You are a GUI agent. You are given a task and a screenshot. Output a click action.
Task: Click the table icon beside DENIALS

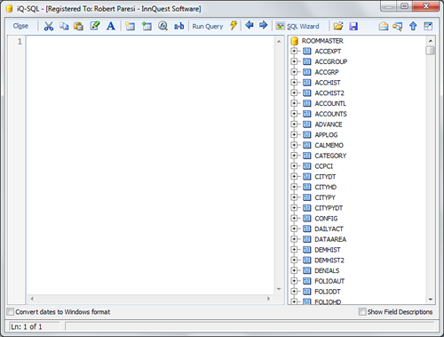coord(307,270)
